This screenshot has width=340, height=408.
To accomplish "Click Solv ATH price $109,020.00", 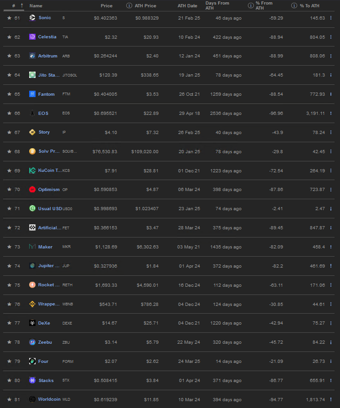I will (144, 151).
